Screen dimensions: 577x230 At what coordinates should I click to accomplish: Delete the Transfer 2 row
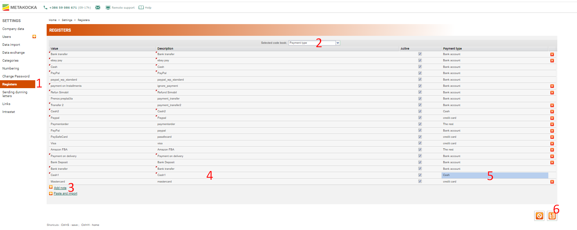tap(552, 105)
